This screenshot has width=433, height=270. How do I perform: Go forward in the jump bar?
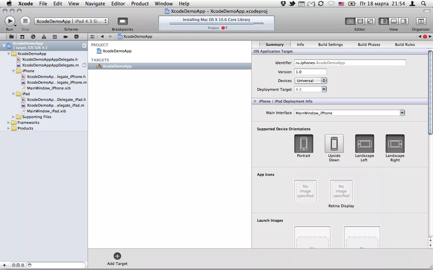[110, 36]
